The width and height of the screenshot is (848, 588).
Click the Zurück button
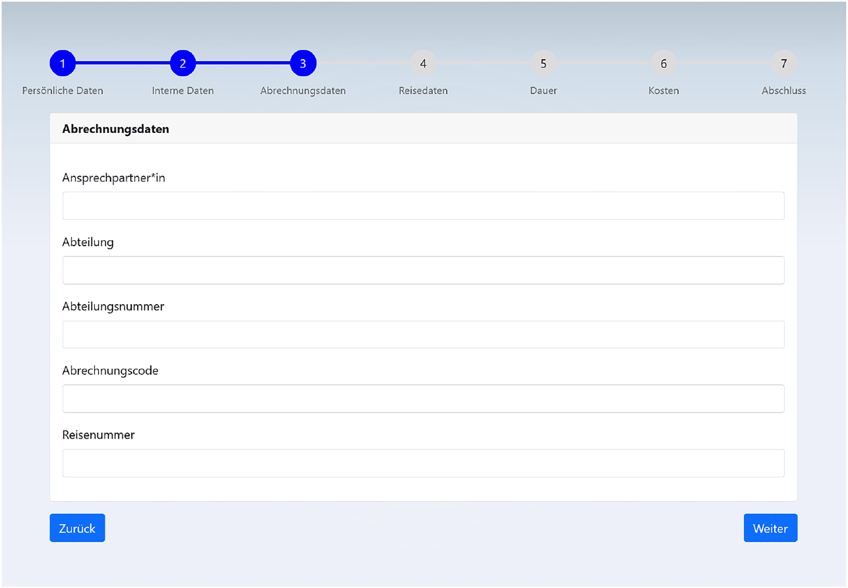coord(77,528)
